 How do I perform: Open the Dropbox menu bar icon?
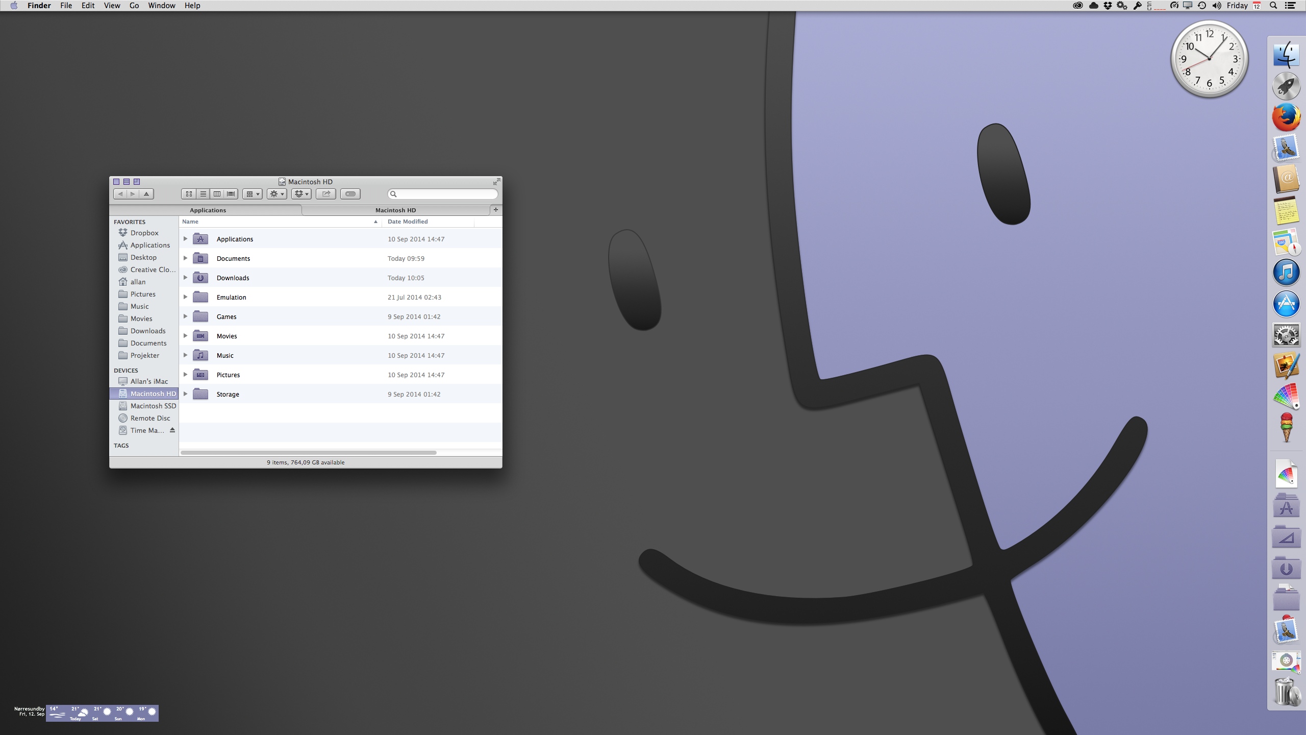point(1108,6)
